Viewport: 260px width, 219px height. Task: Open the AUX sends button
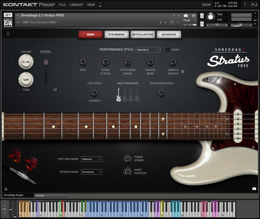point(255,20)
